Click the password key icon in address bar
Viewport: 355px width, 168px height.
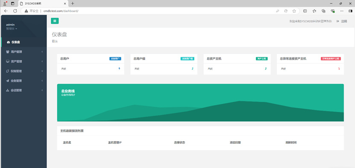tap(277, 11)
